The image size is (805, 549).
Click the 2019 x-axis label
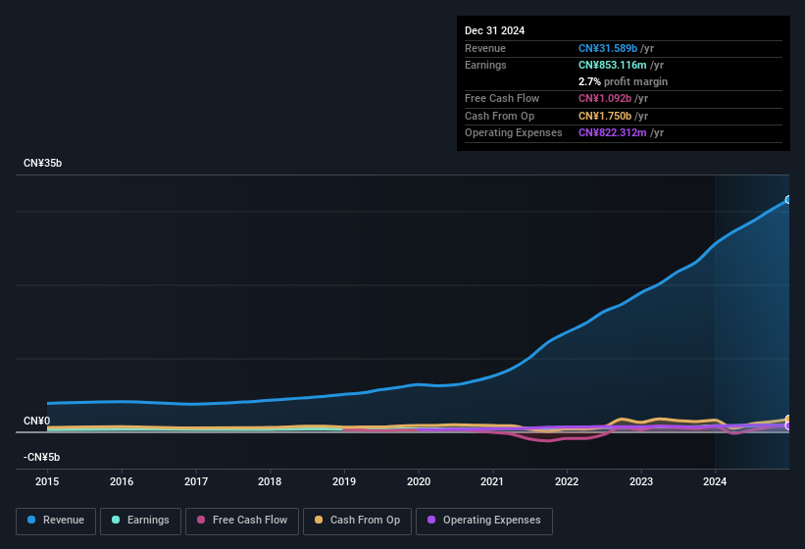click(x=344, y=481)
